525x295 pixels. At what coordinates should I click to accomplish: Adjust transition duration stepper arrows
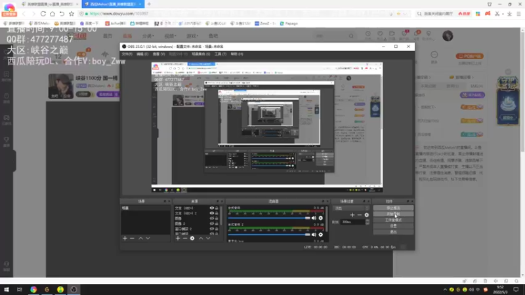click(x=367, y=222)
